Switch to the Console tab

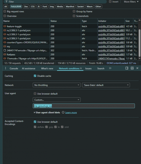[x=14, y=69]
